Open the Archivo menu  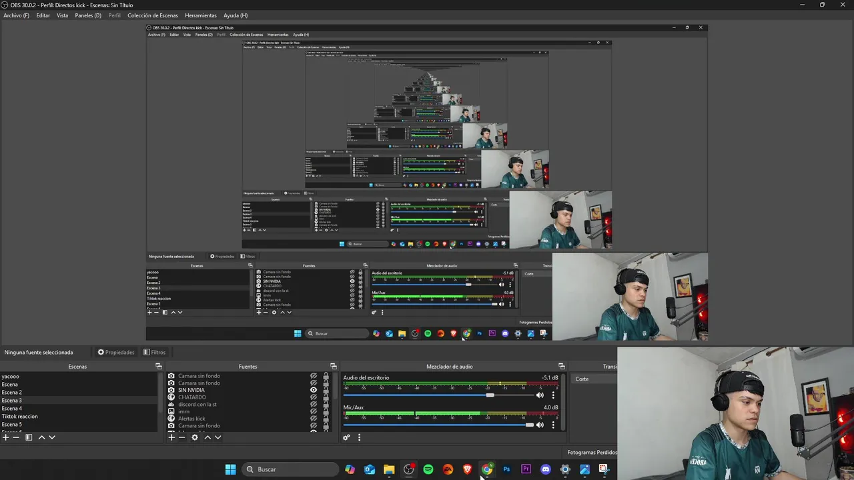coord(17,15)
